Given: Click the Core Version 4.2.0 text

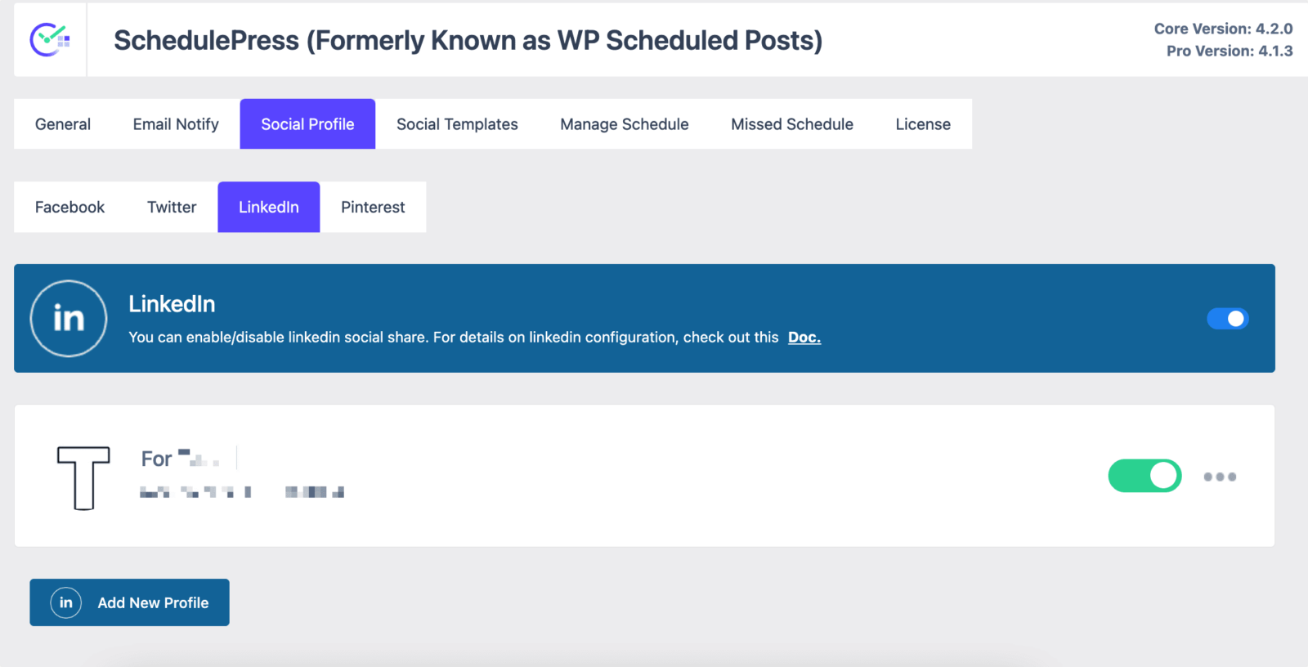Looking at the screenshot, I should 1222,28.
